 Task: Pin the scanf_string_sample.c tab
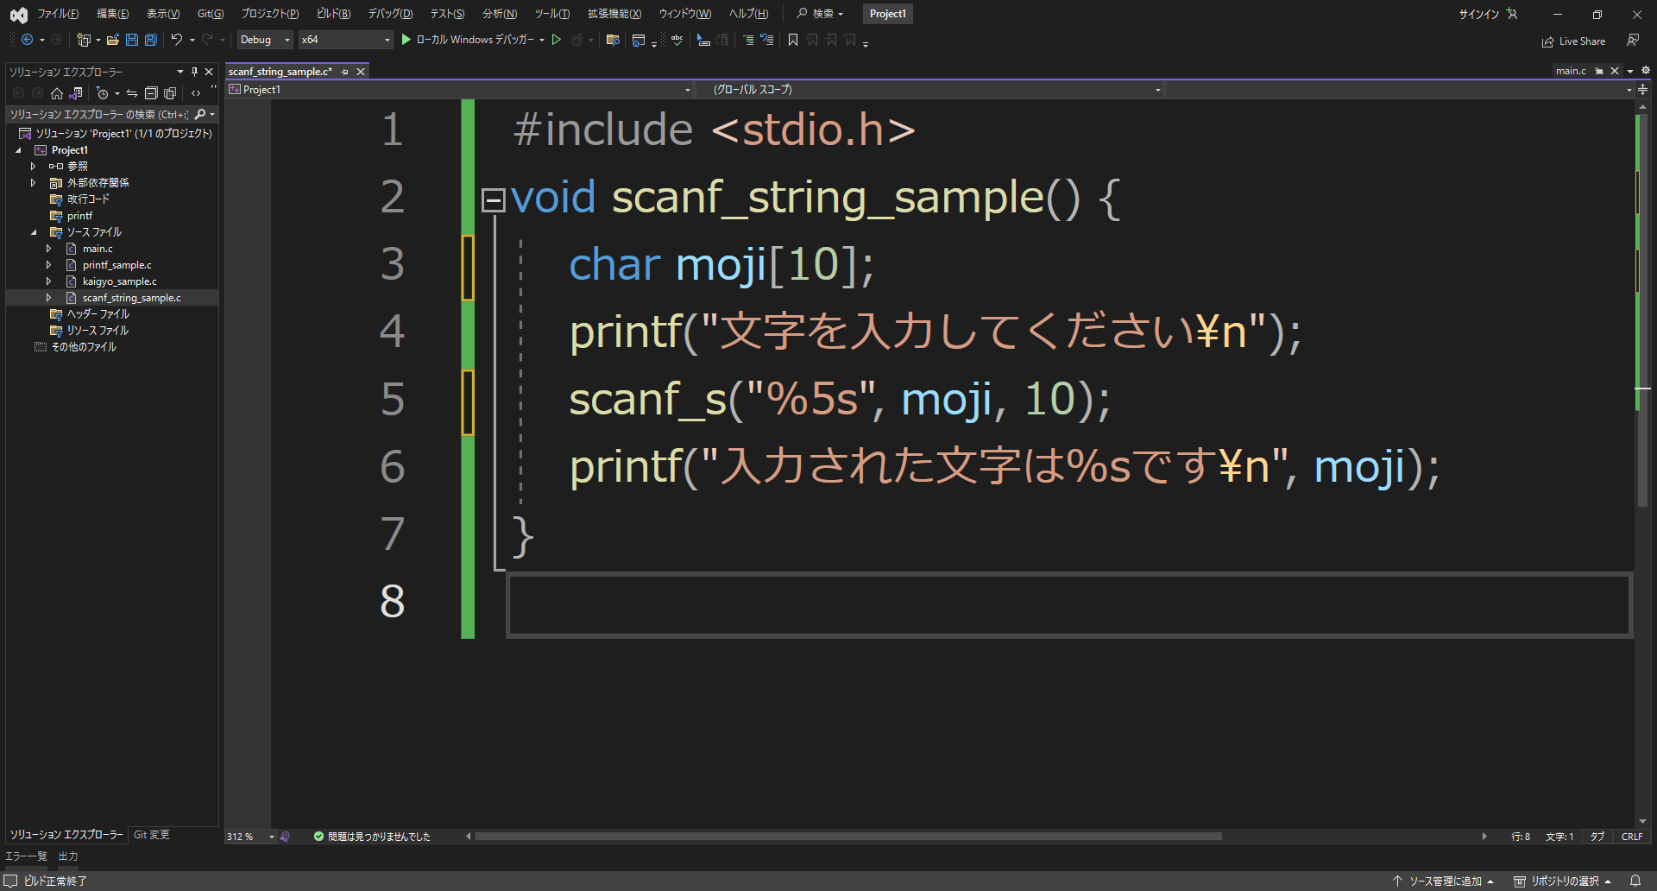(345, 72)
